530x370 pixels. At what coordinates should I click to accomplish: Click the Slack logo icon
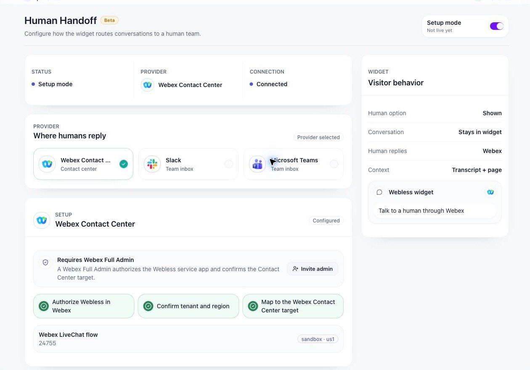click(152, 164)
